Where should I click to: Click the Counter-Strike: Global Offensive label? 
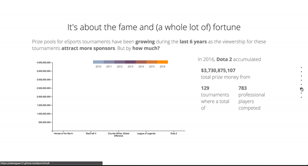coord(118,134)
